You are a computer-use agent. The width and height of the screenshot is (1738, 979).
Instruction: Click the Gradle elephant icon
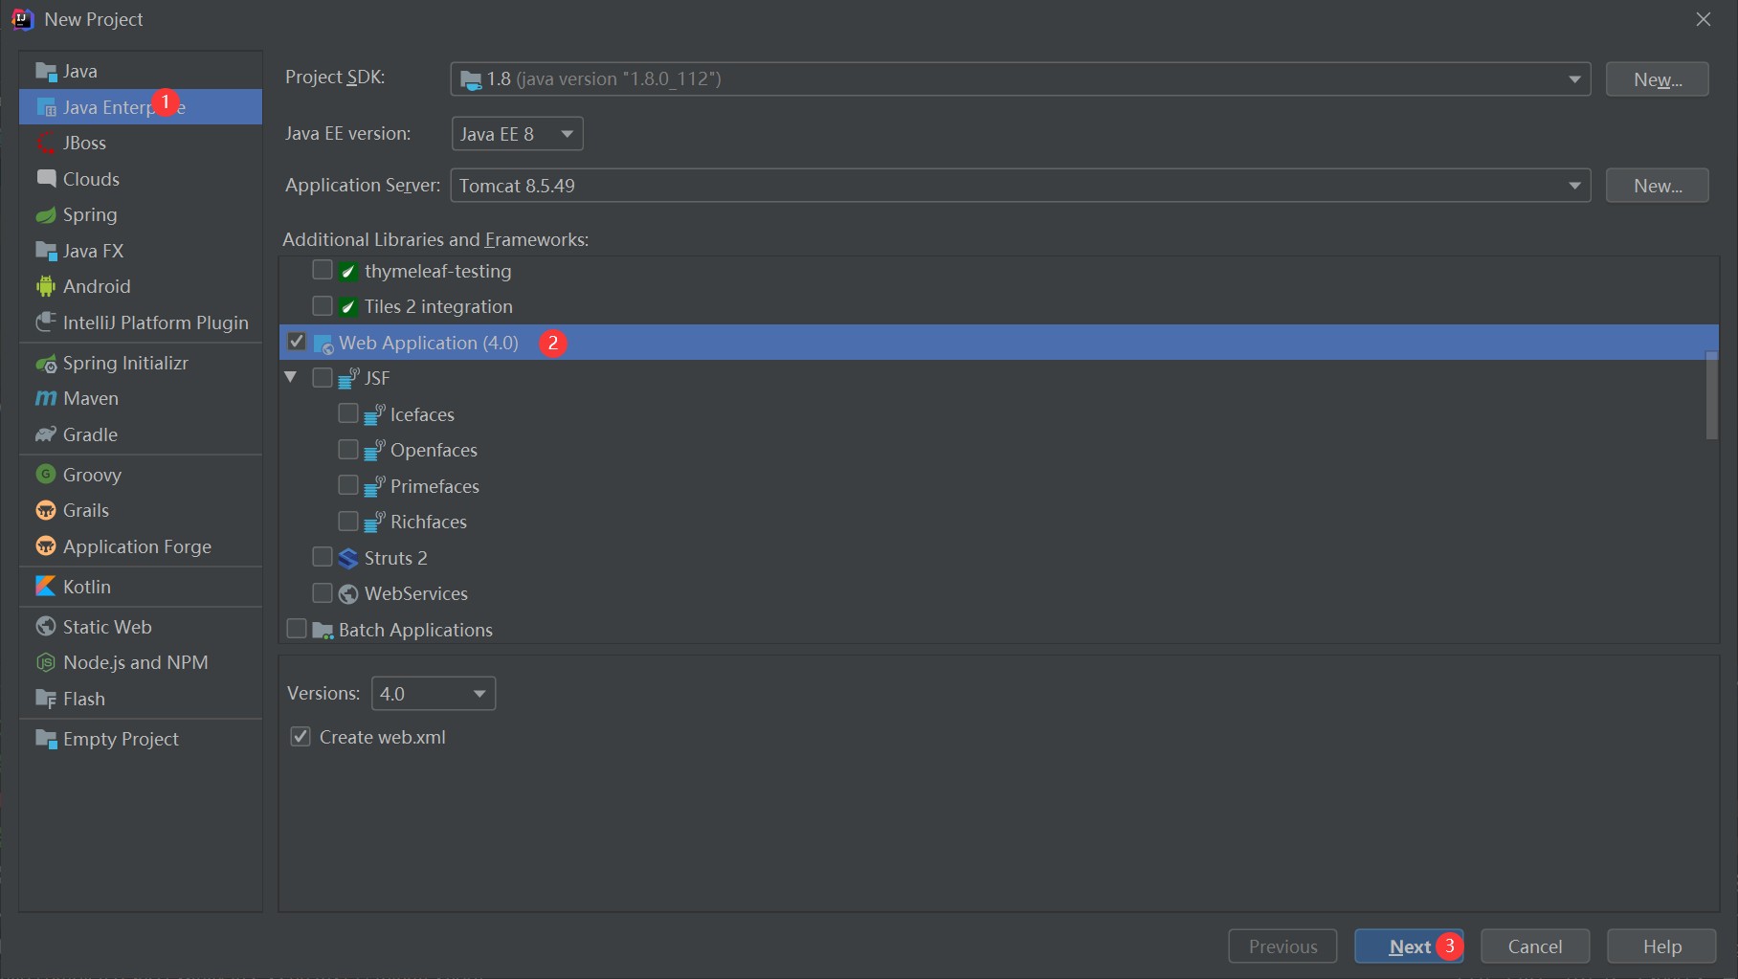point(46,434)
